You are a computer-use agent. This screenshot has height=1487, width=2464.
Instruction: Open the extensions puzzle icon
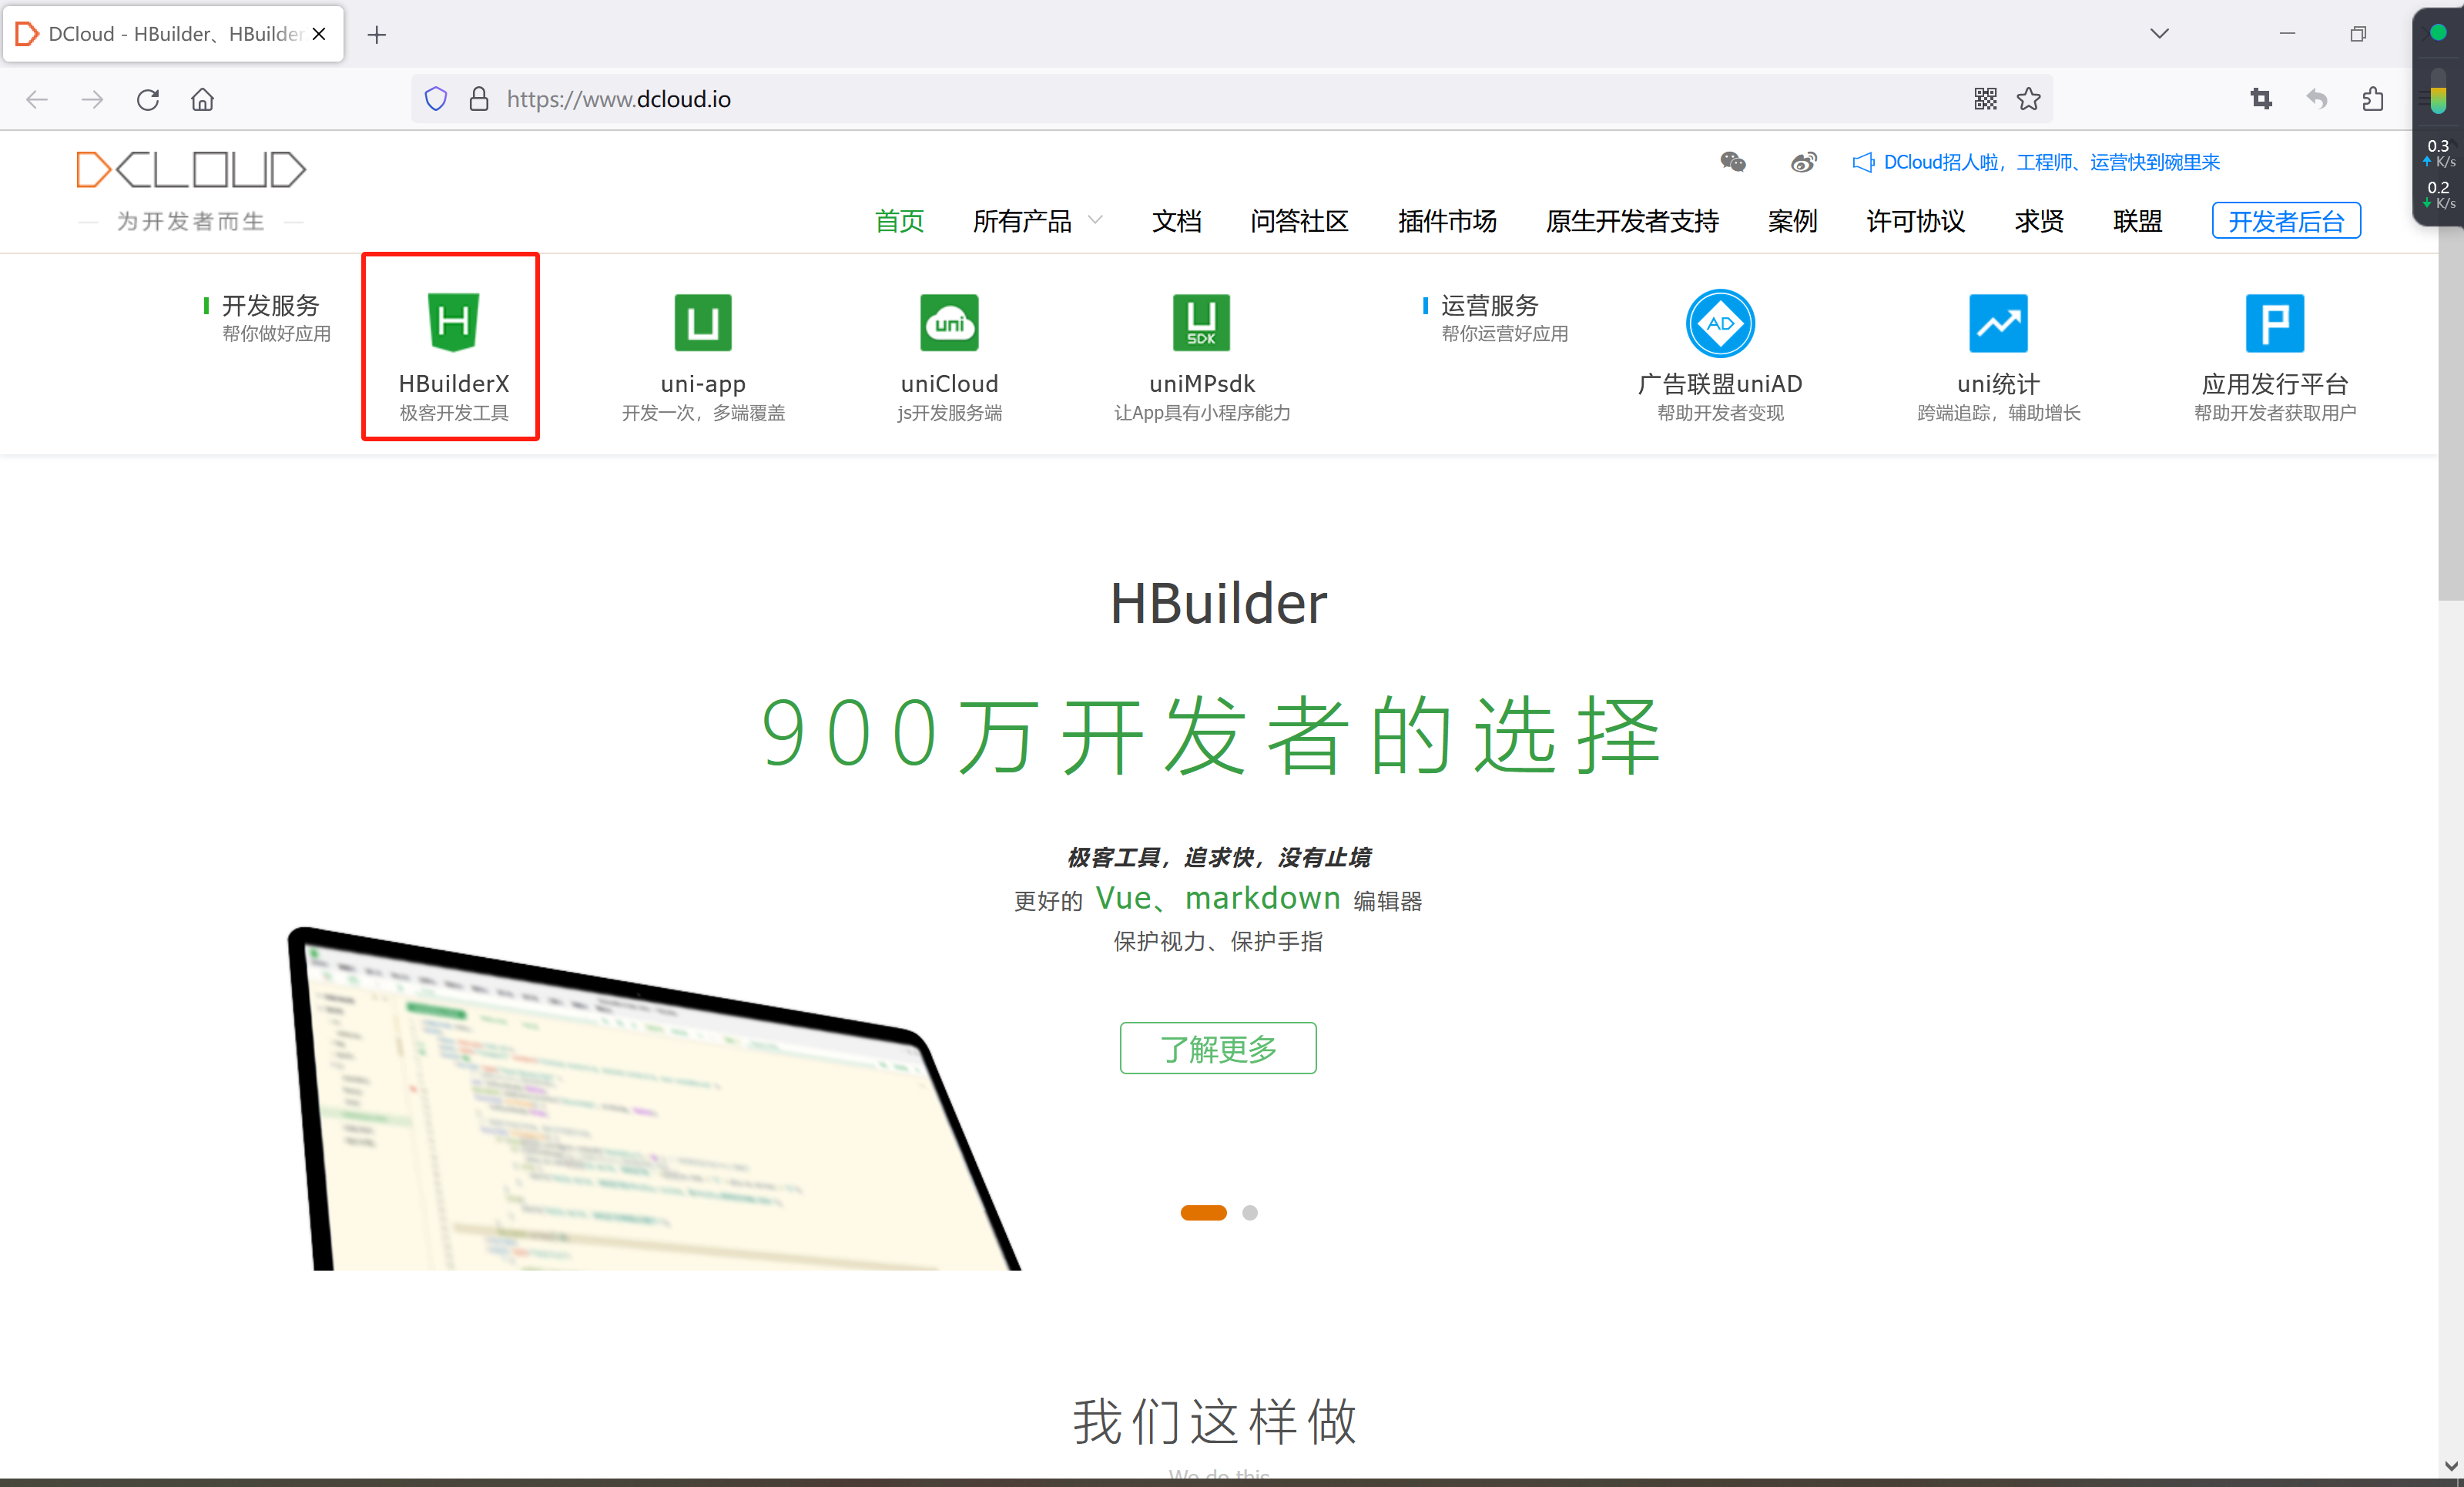[x=2373, y=99]
